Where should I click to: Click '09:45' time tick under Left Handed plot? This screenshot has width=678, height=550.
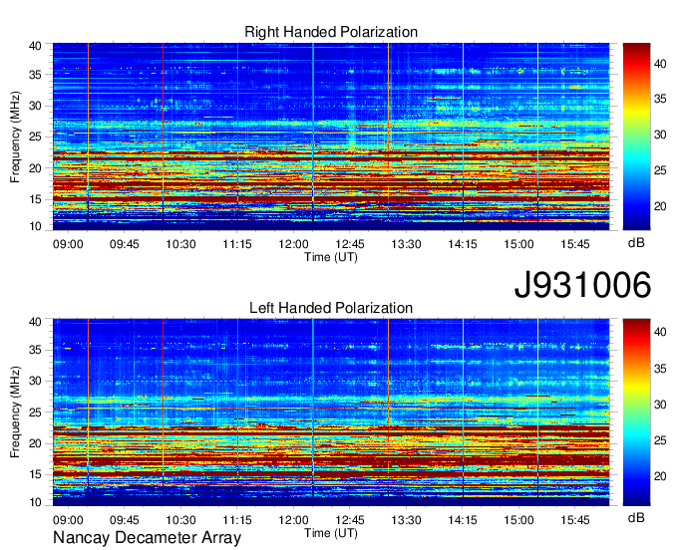125,520
